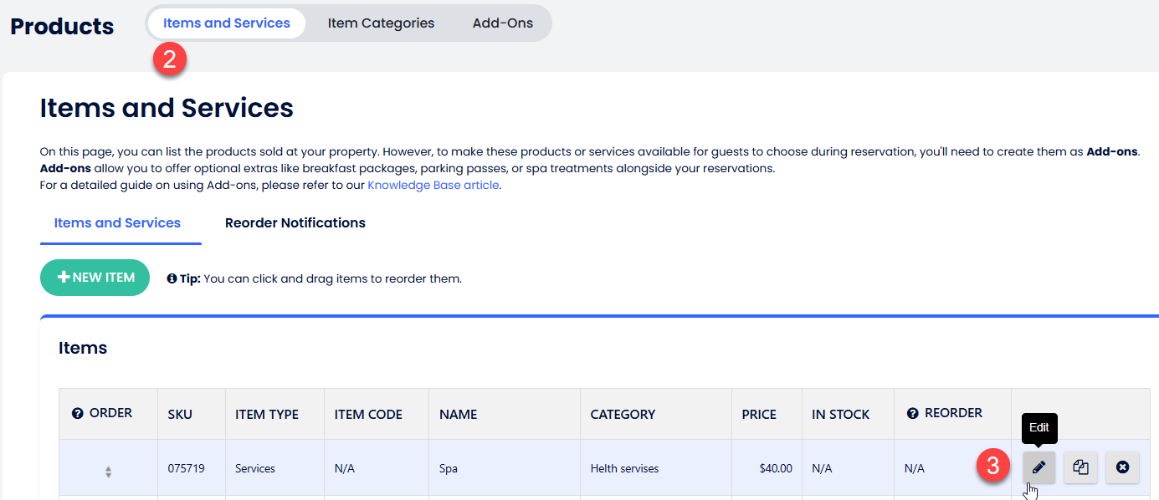Select the Reorder Notifications sub-tab
Viewport: 1159px width, 500px height.
pyautogui.click(x=295, y=223)
